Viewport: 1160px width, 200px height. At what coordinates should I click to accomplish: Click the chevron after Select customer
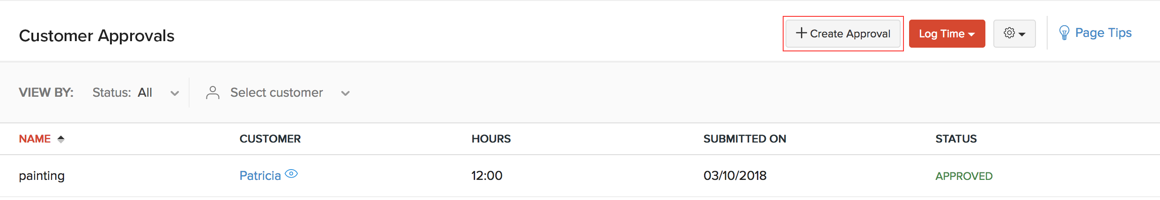point(345,93)
